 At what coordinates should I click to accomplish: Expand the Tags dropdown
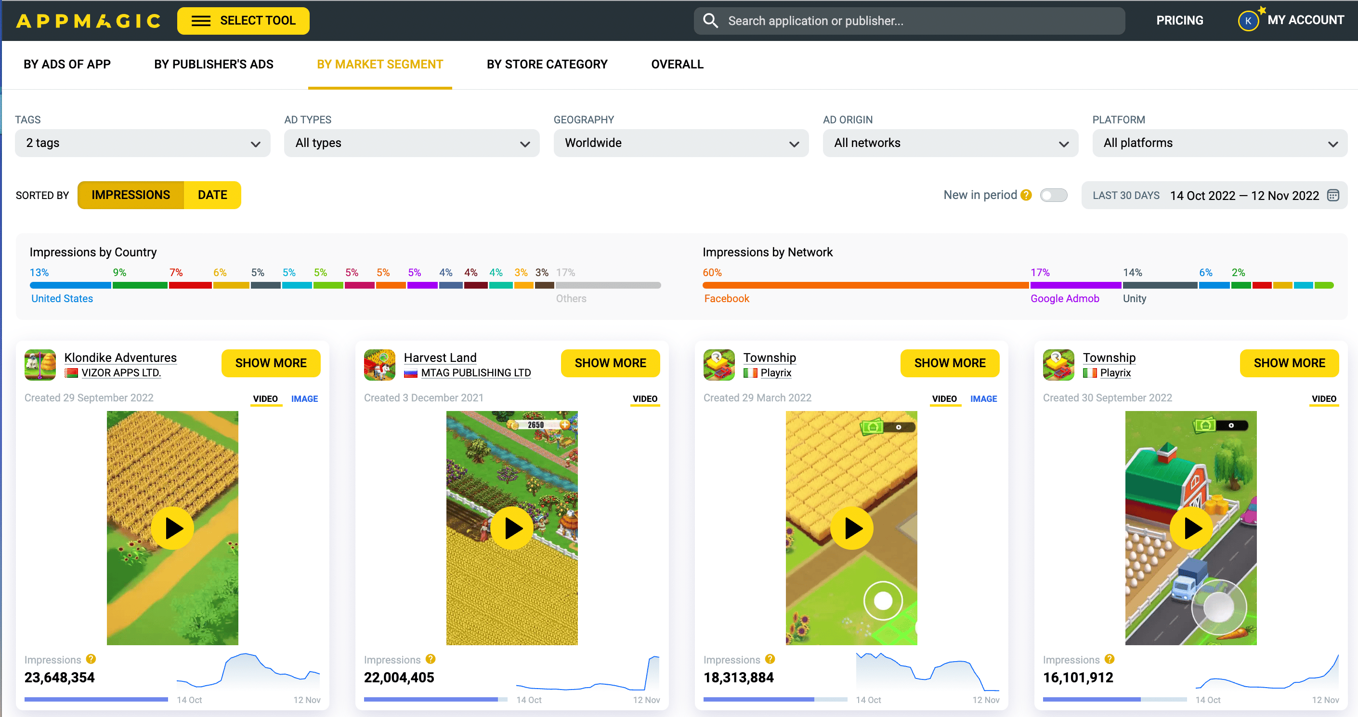coord(143,143)
